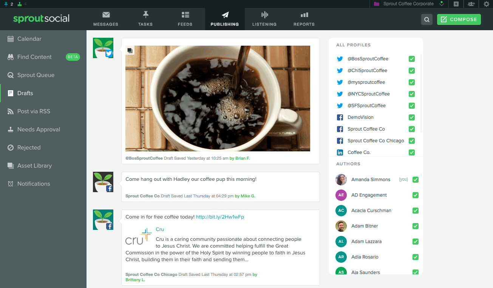Click the Sprout Social logo
Screen dimensions: 493x288
click(41, 19)
